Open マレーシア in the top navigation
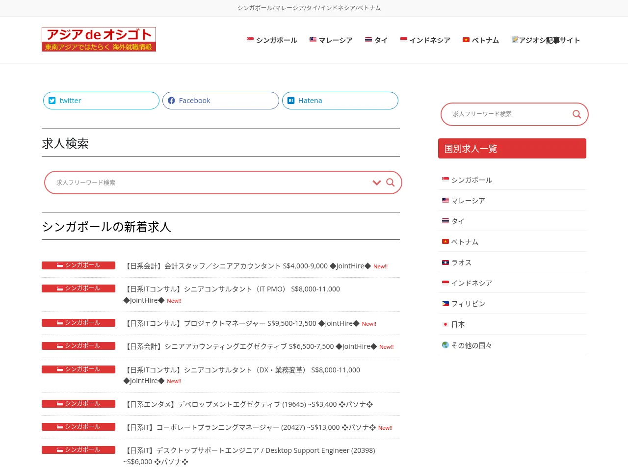This screenshot has height=471, width=628. pos(331,40)
